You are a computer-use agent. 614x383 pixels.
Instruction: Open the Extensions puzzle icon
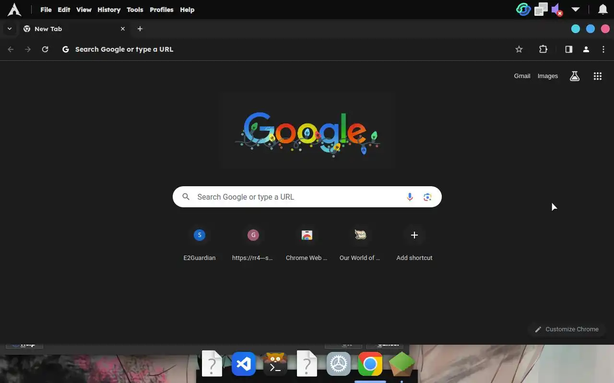coord(543,49)
